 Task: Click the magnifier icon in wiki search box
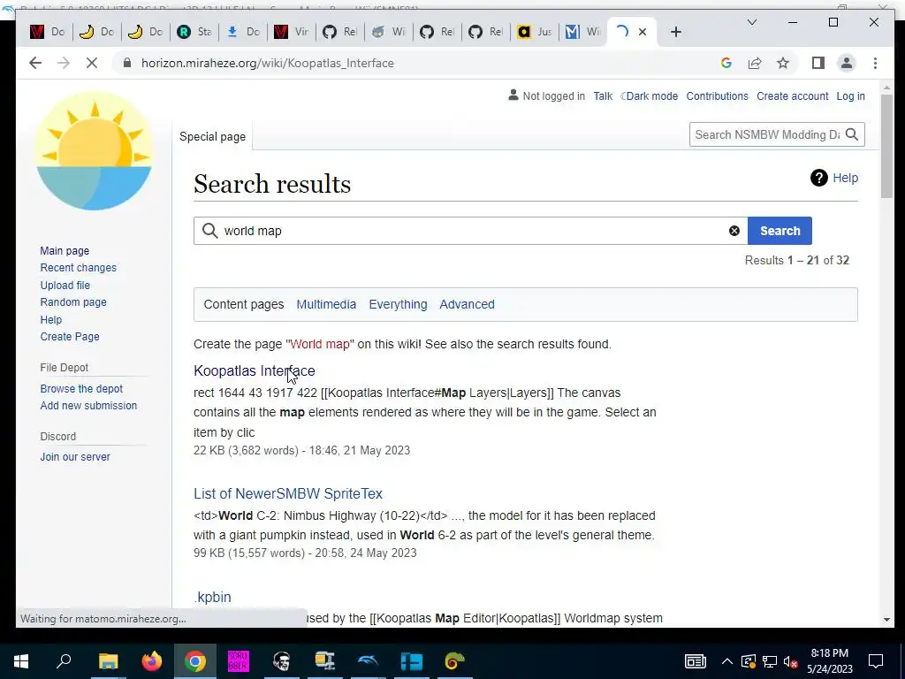pyautogui.click(x=209, y=231)
